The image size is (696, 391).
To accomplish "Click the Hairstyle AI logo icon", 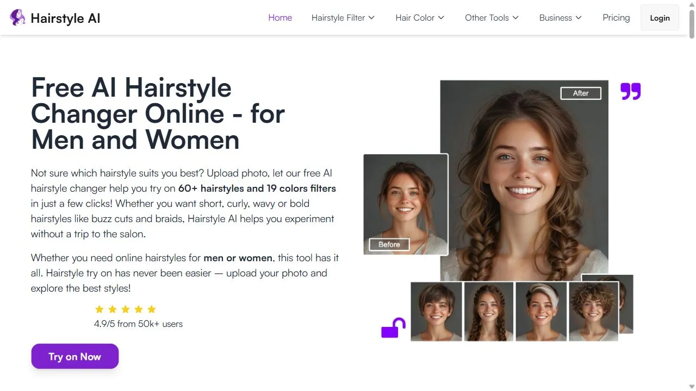I will (17, 17).
